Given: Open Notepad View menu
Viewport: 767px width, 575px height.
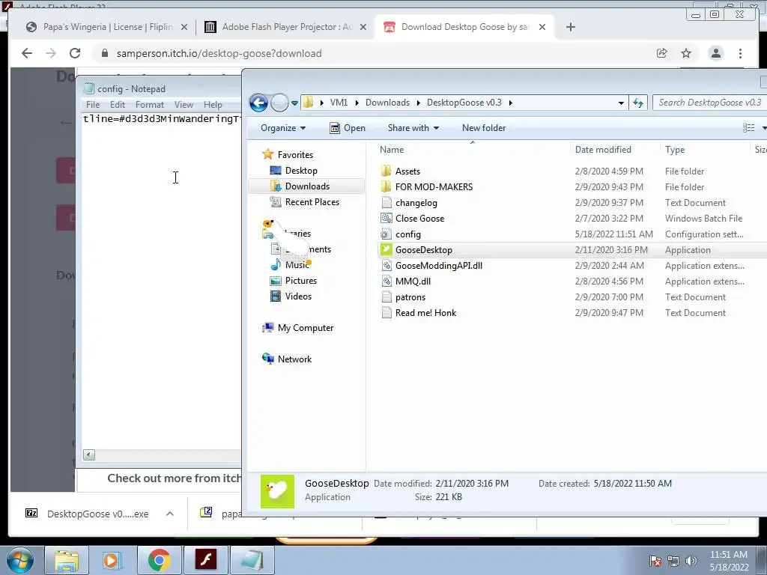Looking at the screenshot, I should point(184,105).
